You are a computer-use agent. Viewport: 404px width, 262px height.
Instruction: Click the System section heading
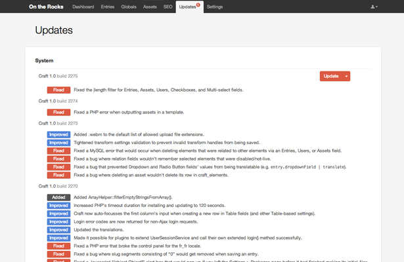[x=44, y=61]
